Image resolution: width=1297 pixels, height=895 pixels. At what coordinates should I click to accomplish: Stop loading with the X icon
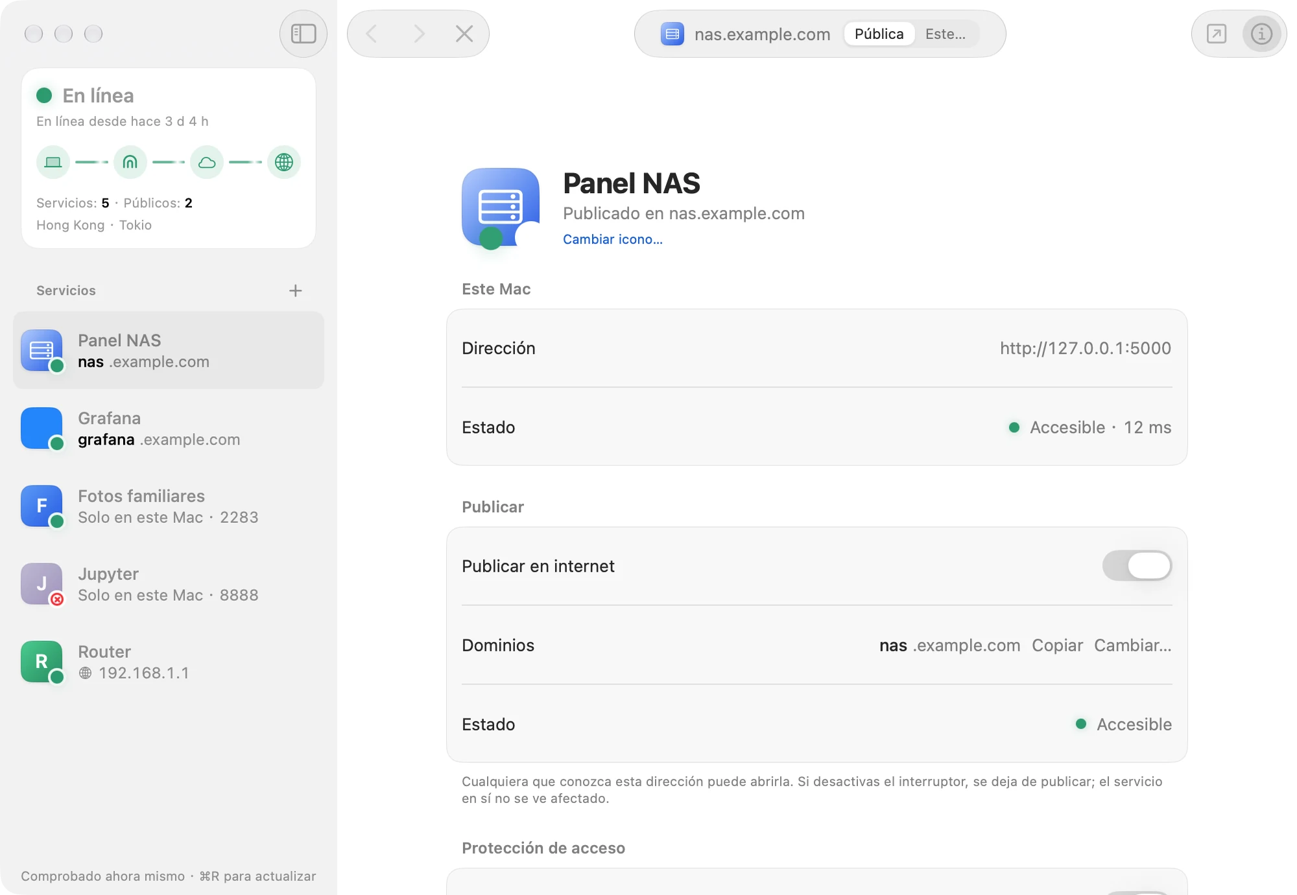pyautogui.click(x=464, y=34)
